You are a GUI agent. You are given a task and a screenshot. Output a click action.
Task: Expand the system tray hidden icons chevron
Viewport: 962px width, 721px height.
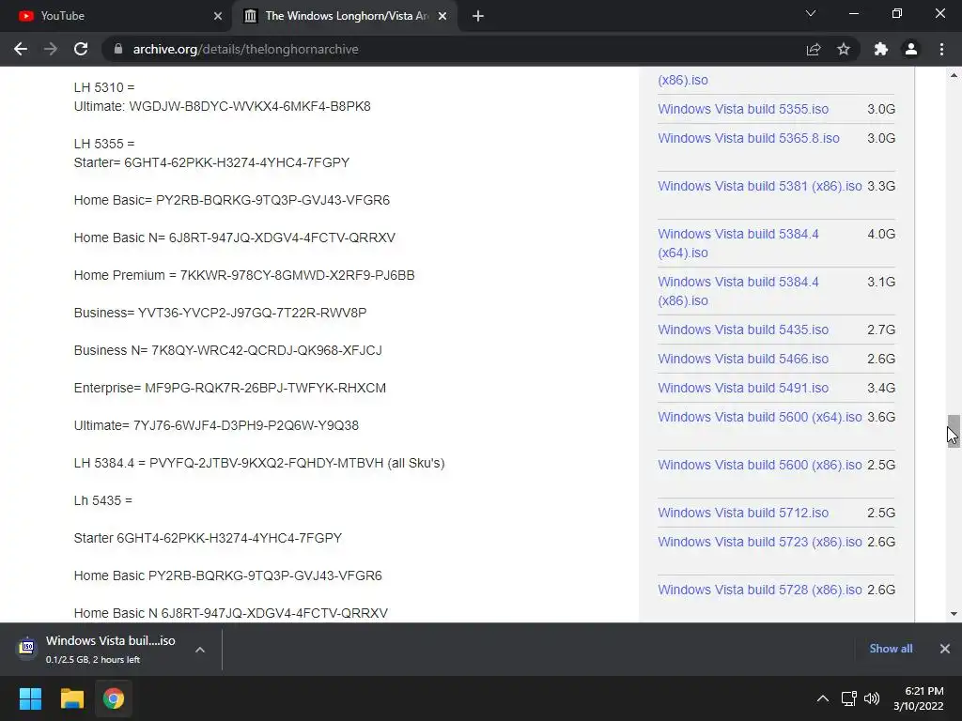[823, 698]
